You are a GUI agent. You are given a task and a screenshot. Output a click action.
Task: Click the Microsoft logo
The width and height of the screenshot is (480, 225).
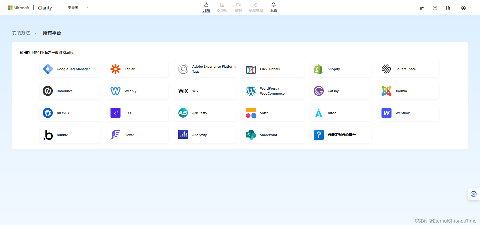click(18, 8)
